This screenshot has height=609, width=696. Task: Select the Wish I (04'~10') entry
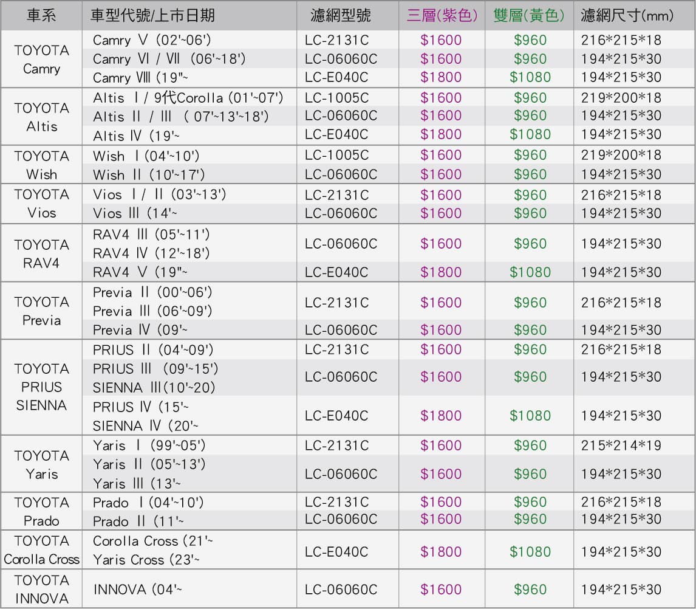coord(146,156)
